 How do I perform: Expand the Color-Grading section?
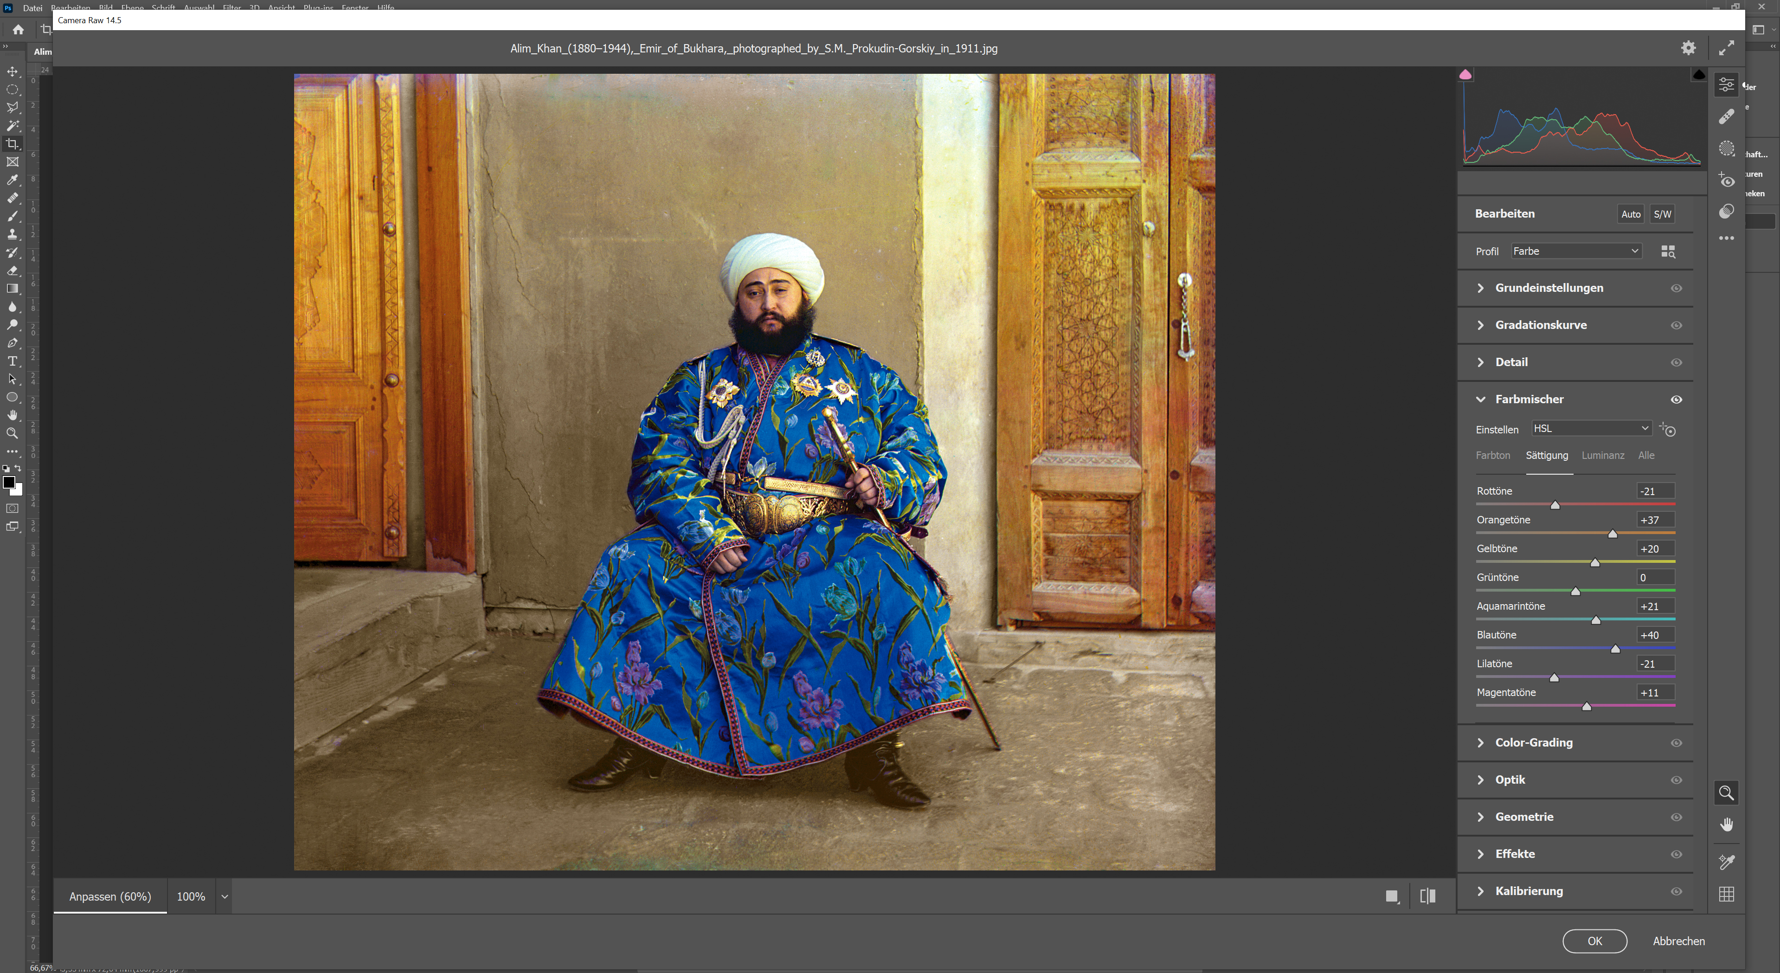pos(1533,742)
